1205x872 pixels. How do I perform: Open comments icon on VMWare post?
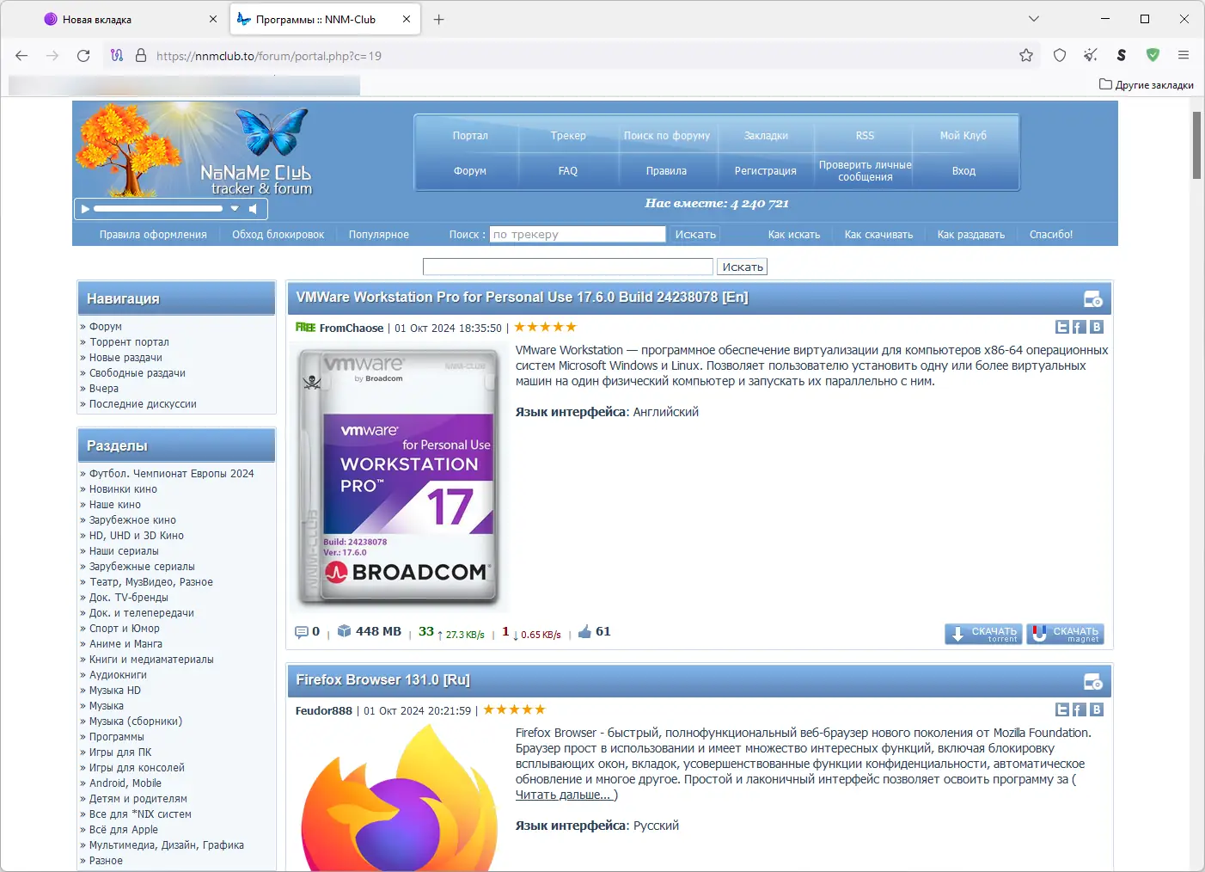click(302, 632)
